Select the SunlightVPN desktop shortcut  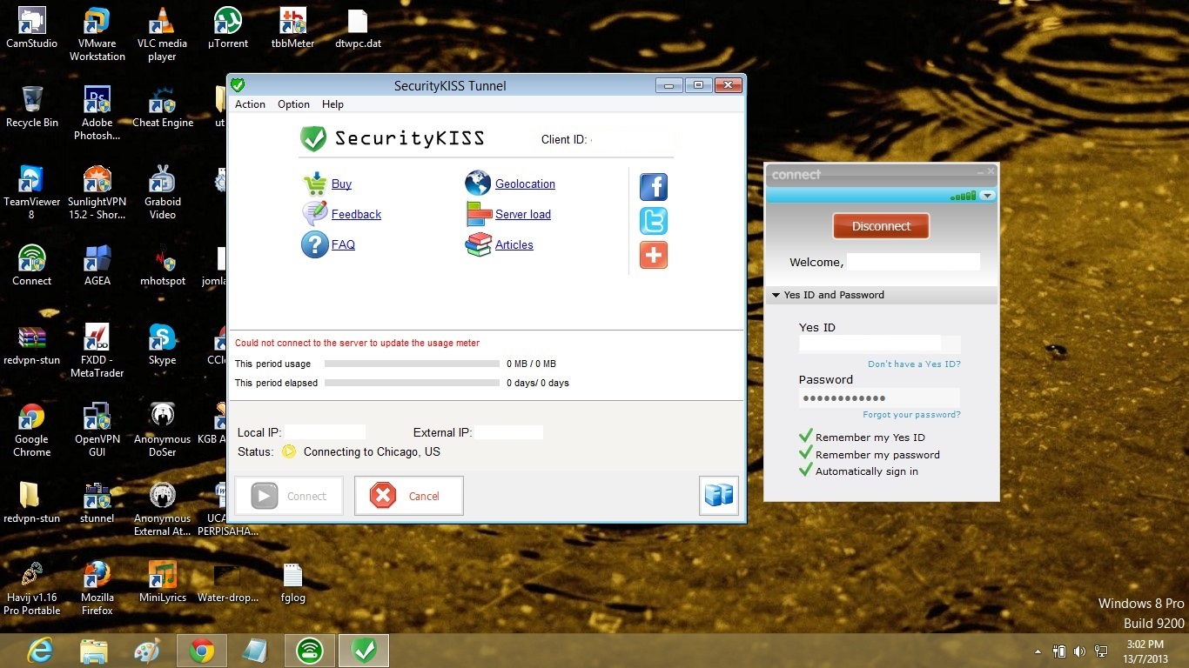pyautogui.click(x=97, y=192)
